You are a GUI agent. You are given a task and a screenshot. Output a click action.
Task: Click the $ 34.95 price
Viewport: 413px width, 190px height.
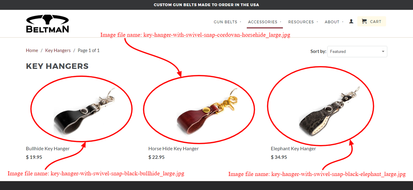click(x=279, y=157)
